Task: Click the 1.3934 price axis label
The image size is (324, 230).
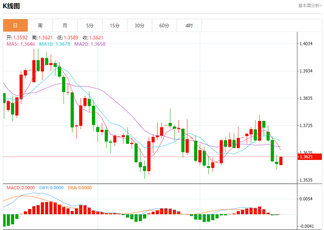Action: point(306,71)
